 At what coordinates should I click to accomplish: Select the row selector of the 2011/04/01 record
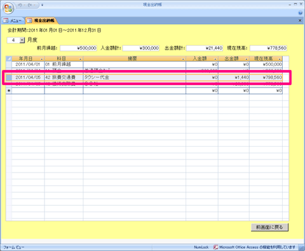point(9,64)
